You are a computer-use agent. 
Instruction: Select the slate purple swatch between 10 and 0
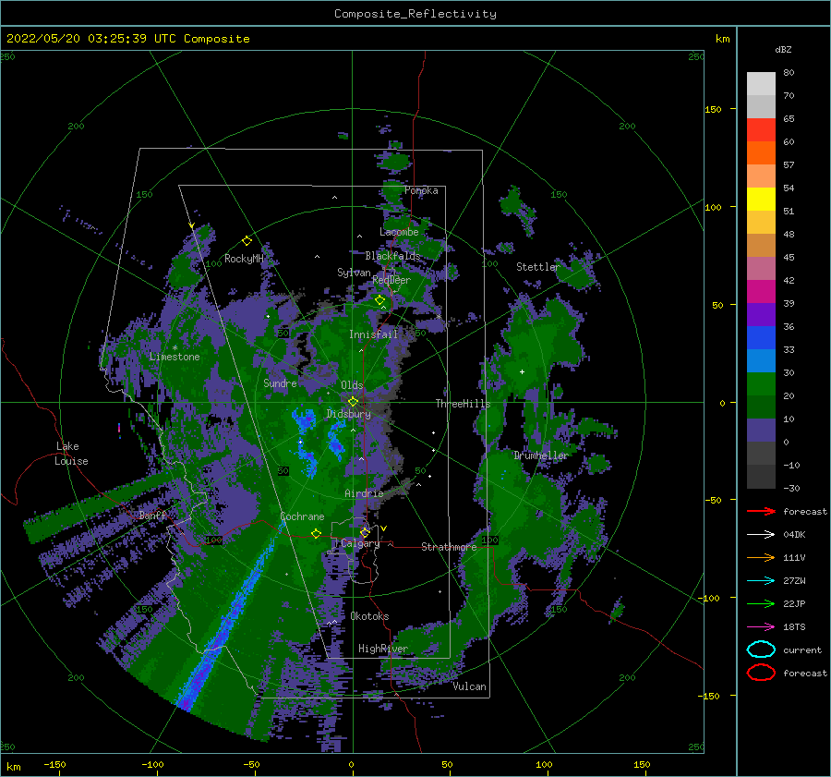(761, 431)
